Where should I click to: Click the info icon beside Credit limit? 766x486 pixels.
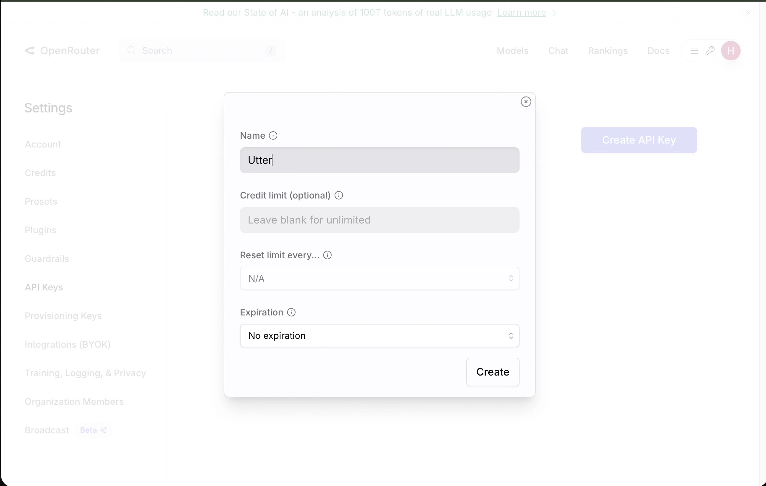[x=338, y=195]
